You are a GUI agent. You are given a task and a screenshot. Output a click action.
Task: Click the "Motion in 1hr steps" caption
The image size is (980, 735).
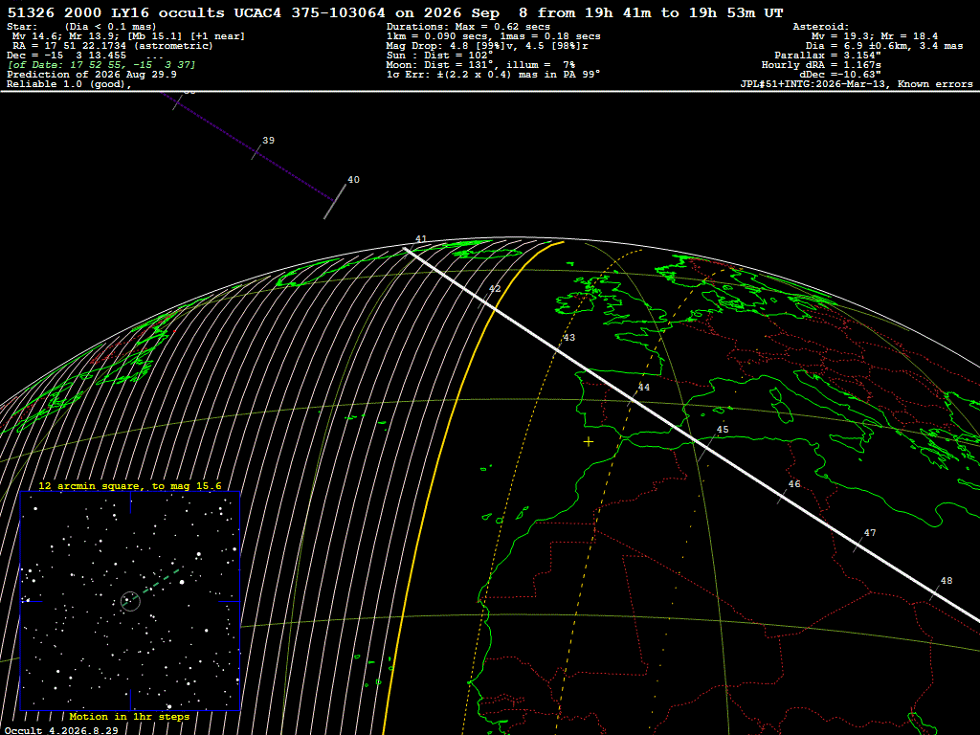[129, 716]
